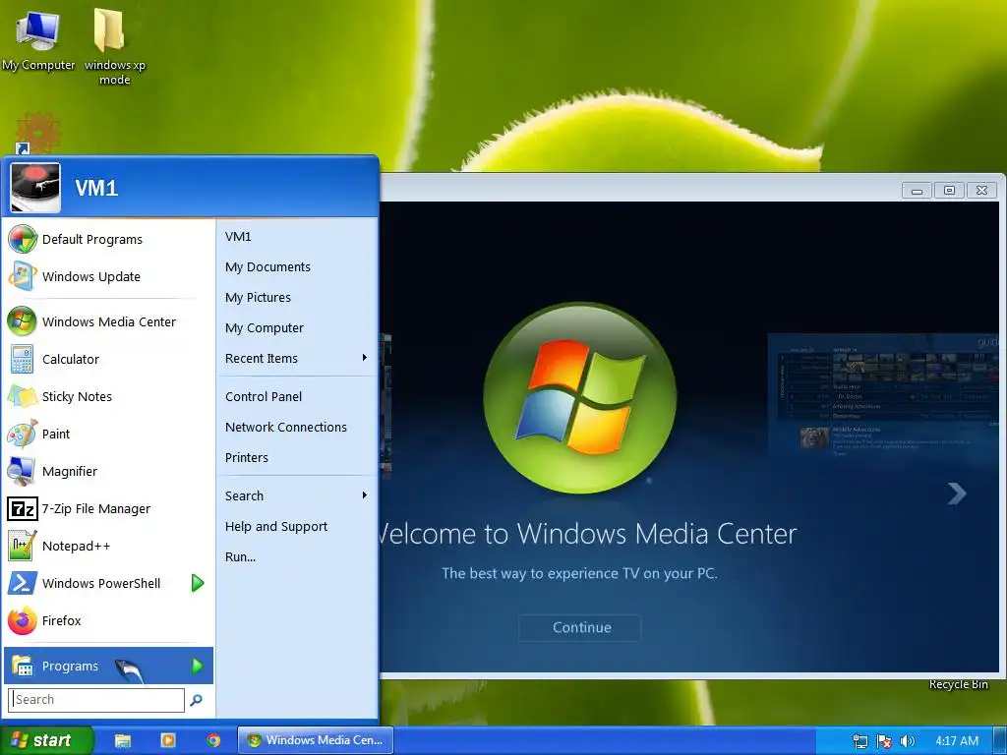The image size is (1007, 755).
Task: Open My Pictures from Start menu
Action: (x=259, y=297)
